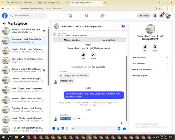This screenshot has width=175, height=140.
Task: Open Windows taskbar search
Action: pyautogui.click(x=10, y=137)
